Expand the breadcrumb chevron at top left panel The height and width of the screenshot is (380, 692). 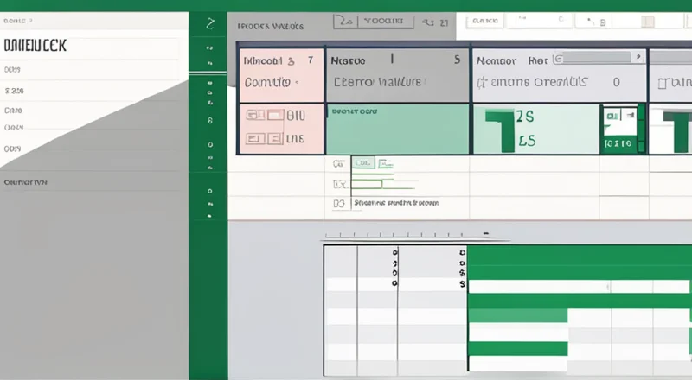(x=31, y=19)
